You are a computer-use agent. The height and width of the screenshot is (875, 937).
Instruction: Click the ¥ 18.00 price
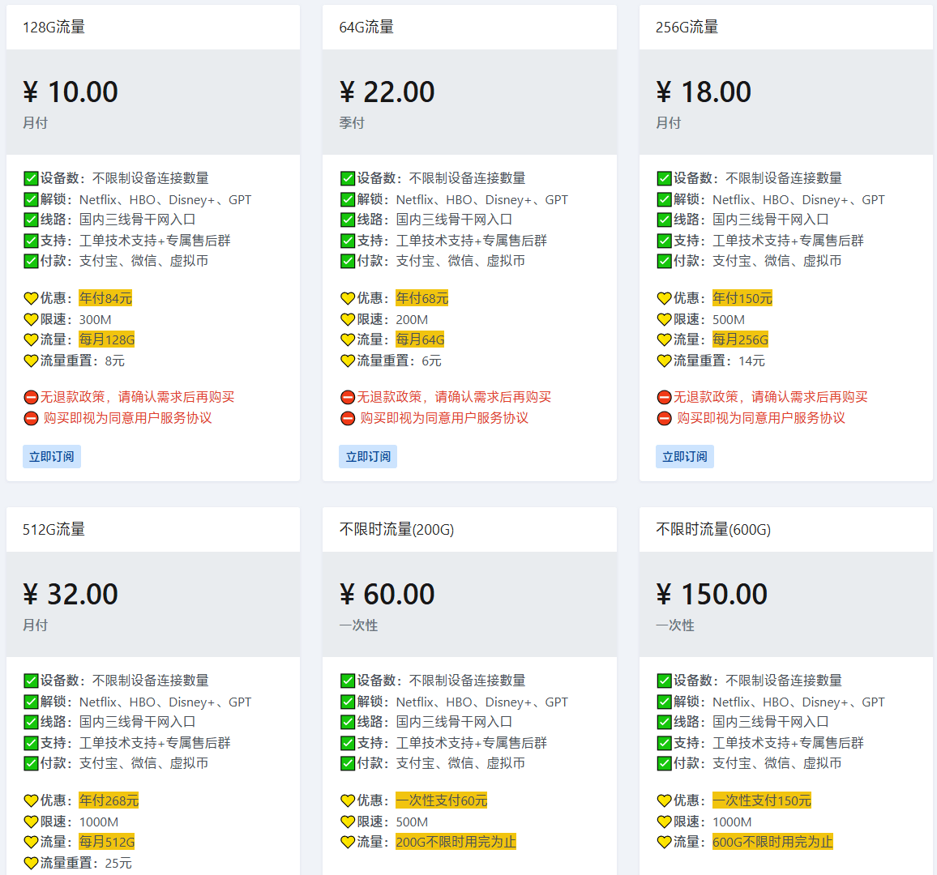[704, 92]
